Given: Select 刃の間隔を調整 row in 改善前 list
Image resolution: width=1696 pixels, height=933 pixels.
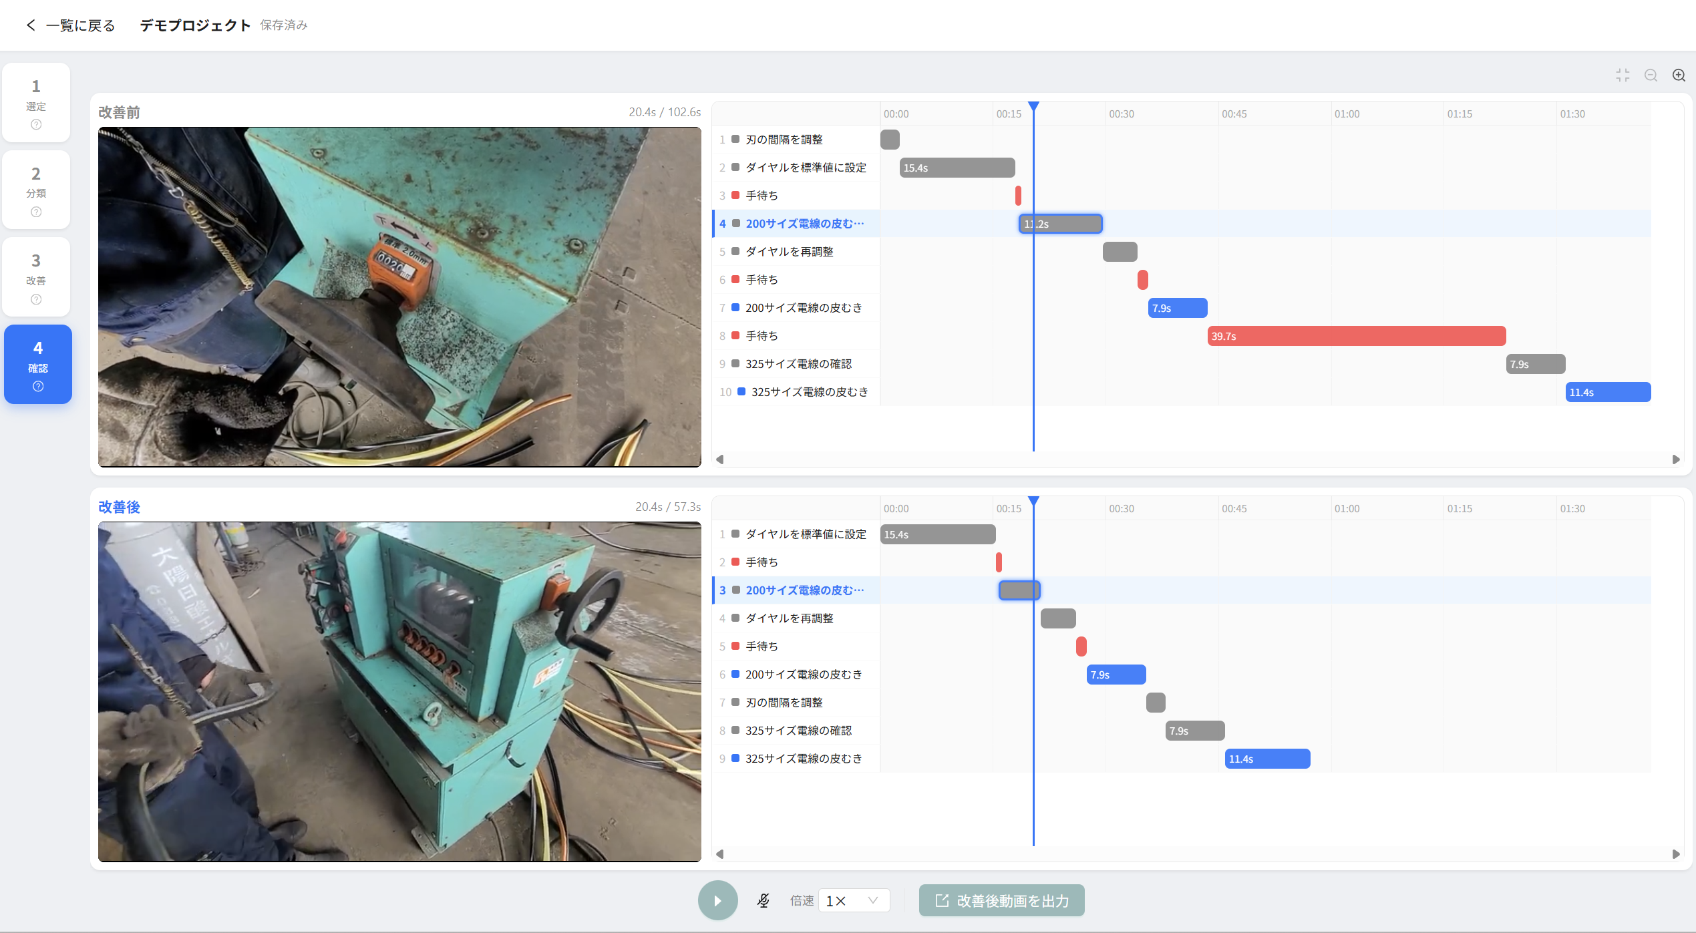Looking at the screenshot, I should point(796,140).
